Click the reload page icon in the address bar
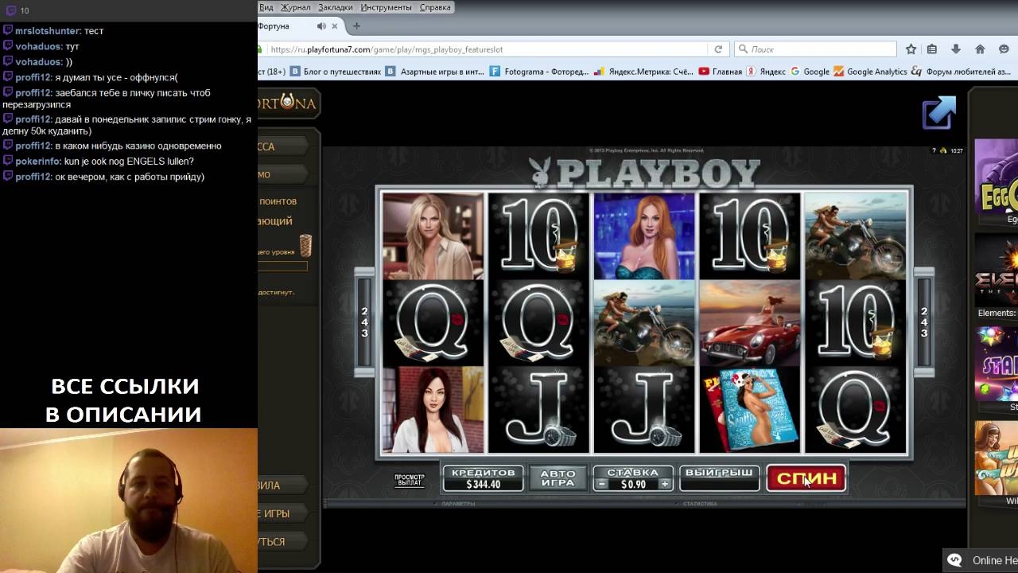This screenshot has height=573, width=1018. [718, 49]
